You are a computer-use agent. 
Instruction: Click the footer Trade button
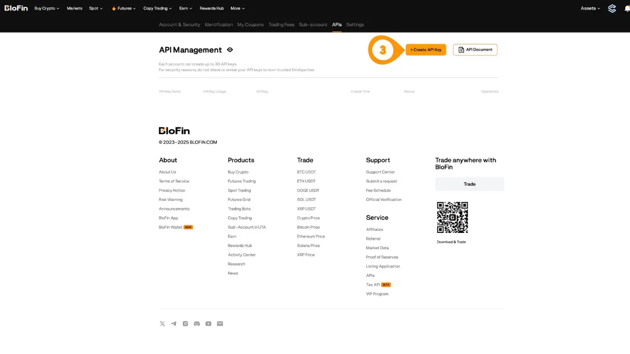coord(469,184)
